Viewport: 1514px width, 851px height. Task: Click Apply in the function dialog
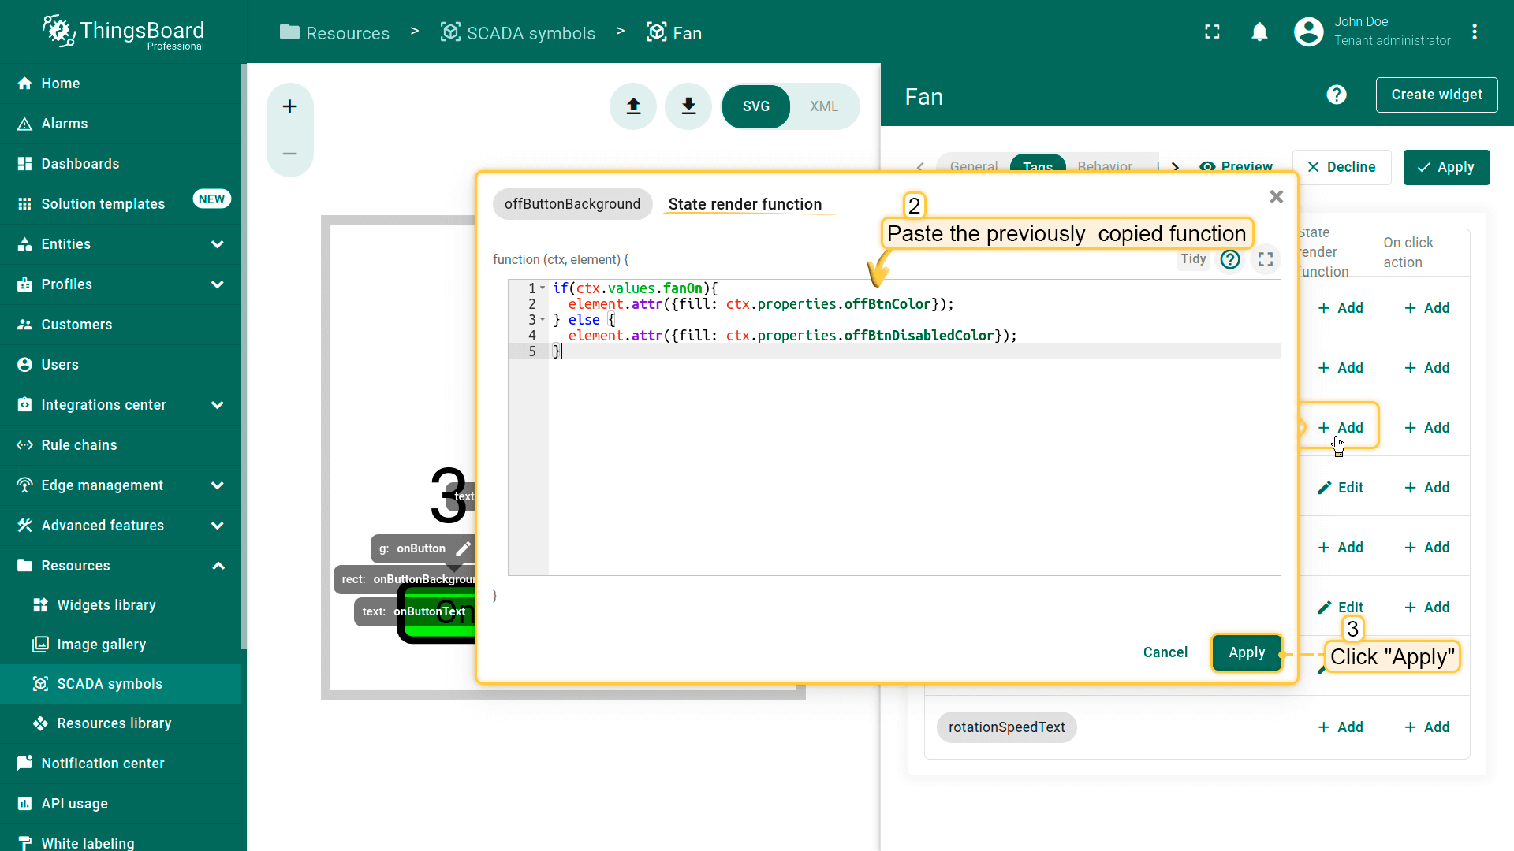(x=1246, y=652)
